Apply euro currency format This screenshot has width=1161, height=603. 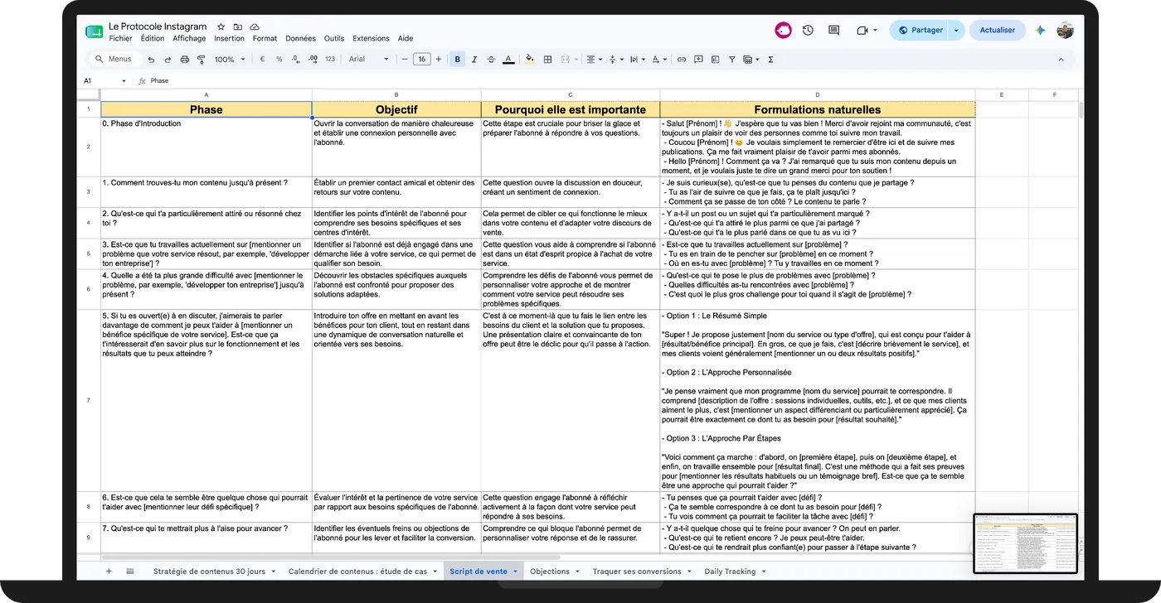pyautogui.click(x=262, y=60)
